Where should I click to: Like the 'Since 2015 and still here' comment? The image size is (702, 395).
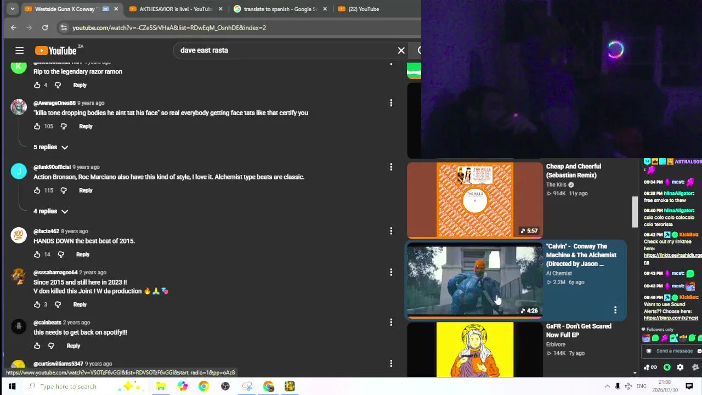click(37, 304)
